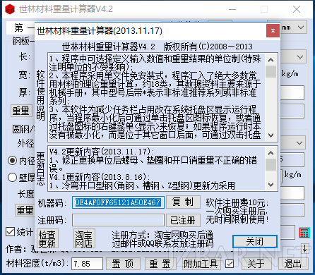Image resolution: width=315 pixels, height=275 pixels.
Task: Click the 检查更新 button
Action: (x=47, y=239)
